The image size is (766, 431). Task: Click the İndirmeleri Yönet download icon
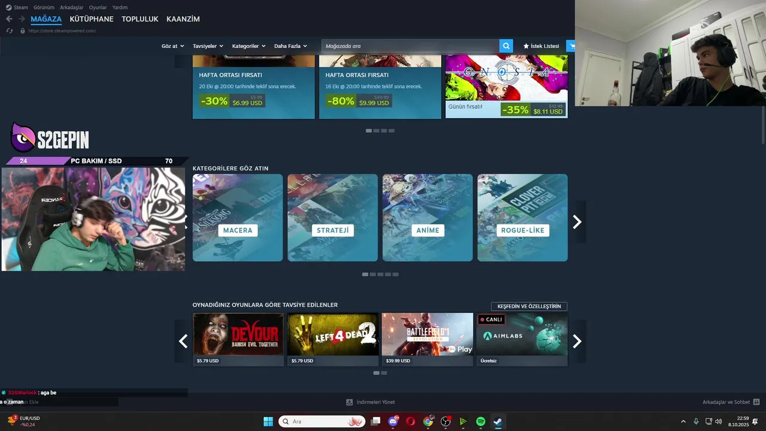349,402
